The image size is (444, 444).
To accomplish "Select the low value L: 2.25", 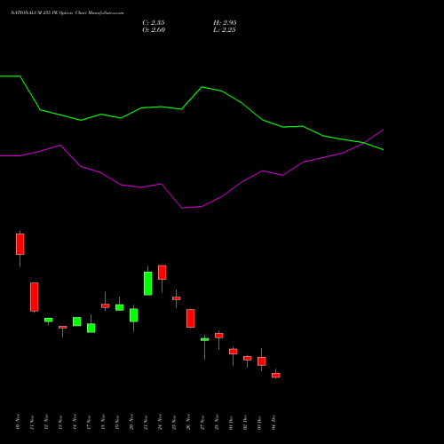I will pyautogui.click(x=225, y=30).
